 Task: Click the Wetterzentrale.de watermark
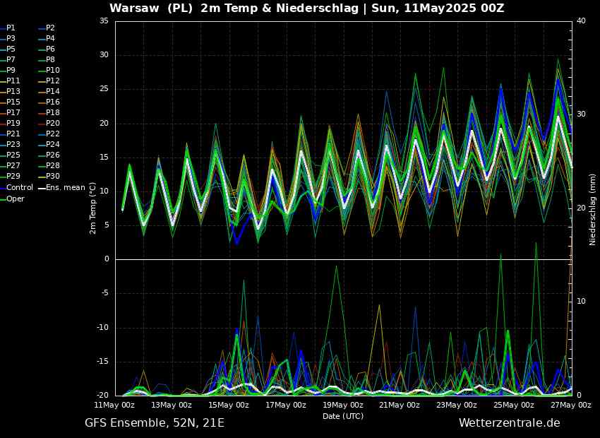(x=510, y=423)
